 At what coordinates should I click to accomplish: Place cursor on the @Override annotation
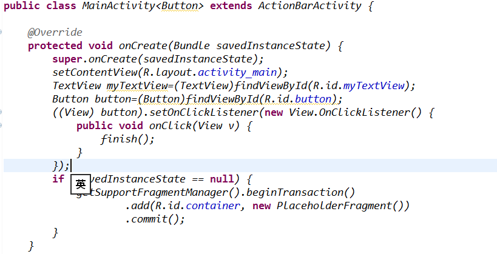coord(55,32)
